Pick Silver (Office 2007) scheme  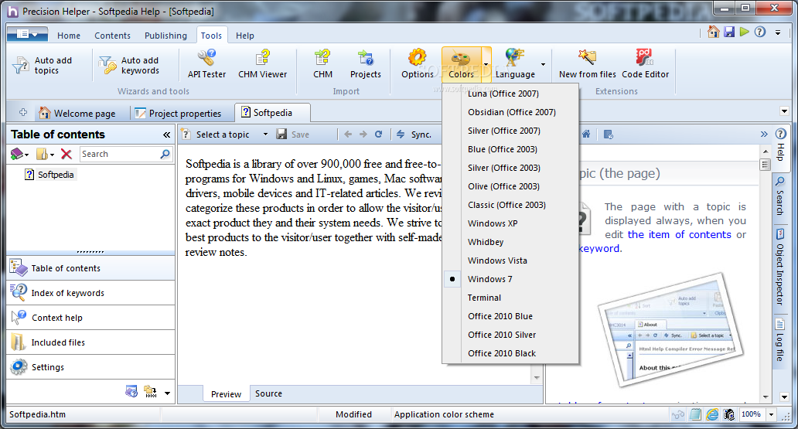504,131
